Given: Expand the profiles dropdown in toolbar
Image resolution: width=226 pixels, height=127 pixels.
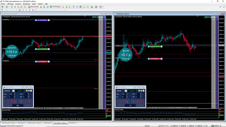Looking at the screenshot, I should coord(8,7).
